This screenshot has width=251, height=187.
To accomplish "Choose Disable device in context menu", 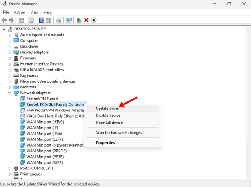I will click(x=123, y=116).
